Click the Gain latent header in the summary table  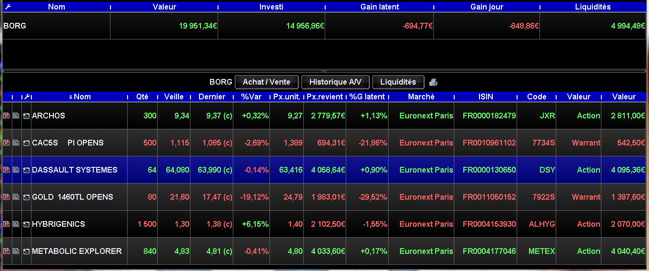pyautogui.click(x=379, y=7)
